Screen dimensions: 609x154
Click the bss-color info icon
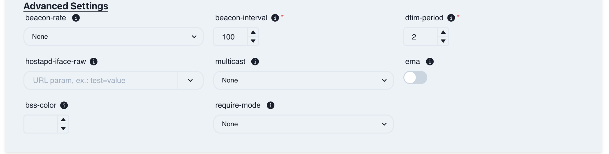pyautogui.click(x=64, y=105)
